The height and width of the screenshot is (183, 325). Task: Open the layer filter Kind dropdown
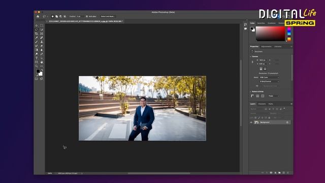[256, 109]
